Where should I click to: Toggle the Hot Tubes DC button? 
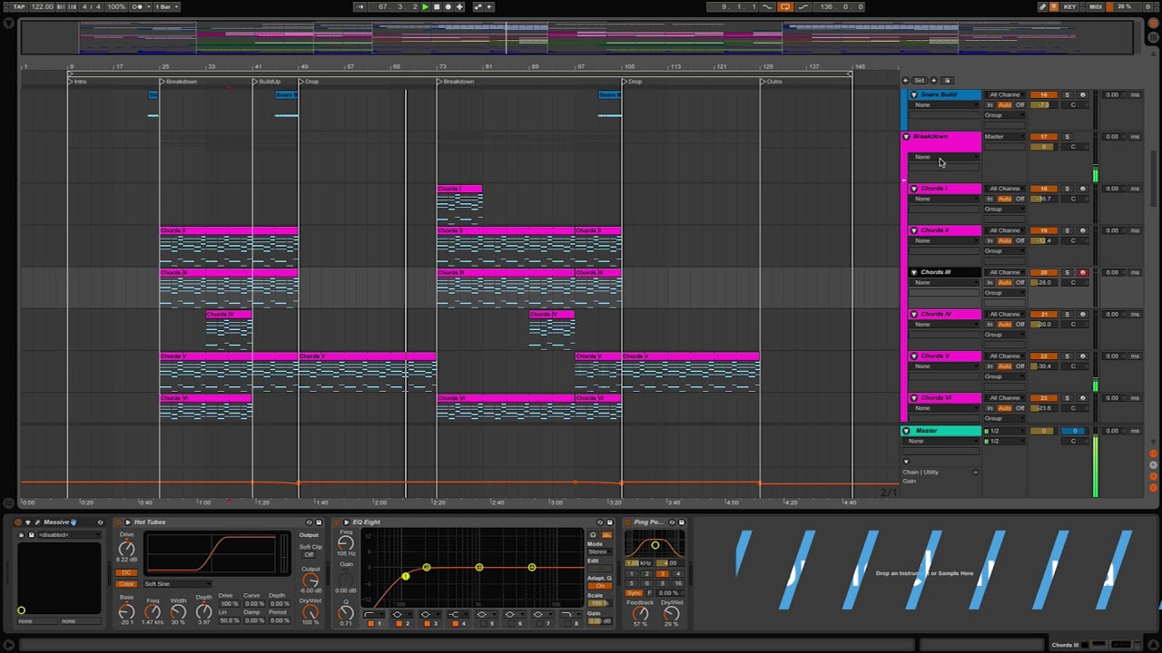pyautogui.click(x=126, y=572)
